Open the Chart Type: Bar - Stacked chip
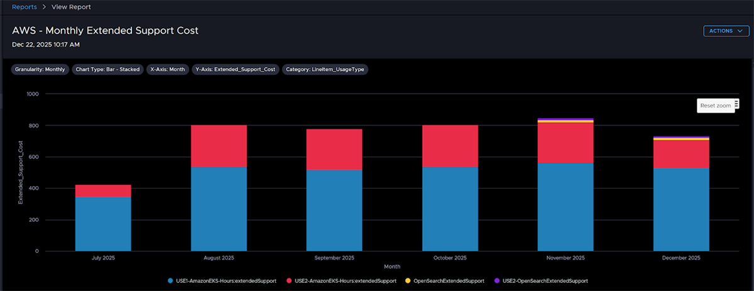The image size is (754, 291). click(107, 70)
